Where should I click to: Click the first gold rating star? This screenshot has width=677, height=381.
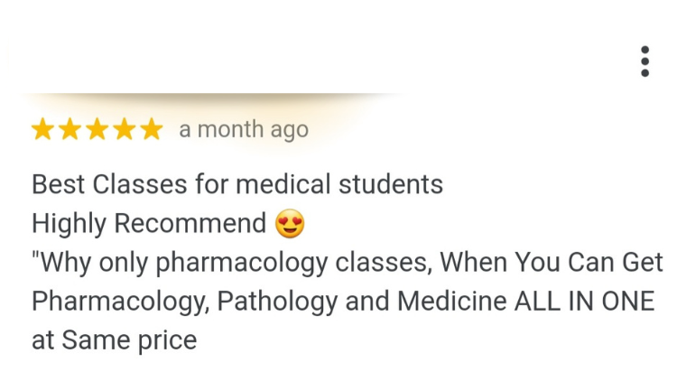click(x=42, y=130)
